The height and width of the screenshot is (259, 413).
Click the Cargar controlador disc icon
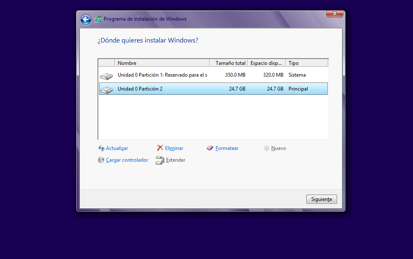[x=101, y=160]
